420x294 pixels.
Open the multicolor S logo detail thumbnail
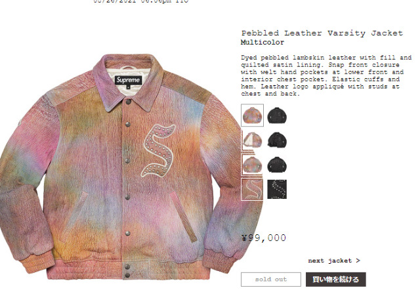[x=252, y=189]
